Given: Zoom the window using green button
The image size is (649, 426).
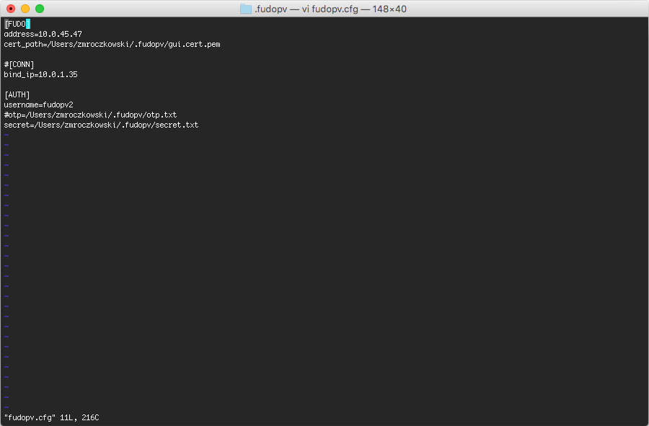Looking at the screenshot, I should (x=40, y=9).
